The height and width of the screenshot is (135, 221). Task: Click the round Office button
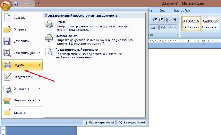point(6,4)
